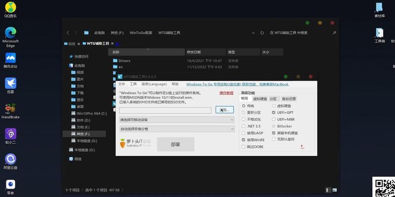Open 阿里云盘 desktop icon
Image resolution: width=395 pixels, height=197 pixels.
10,162
